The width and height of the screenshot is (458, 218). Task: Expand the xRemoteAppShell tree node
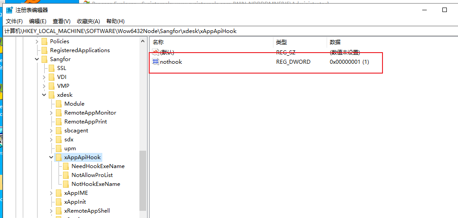coord(51,211)
